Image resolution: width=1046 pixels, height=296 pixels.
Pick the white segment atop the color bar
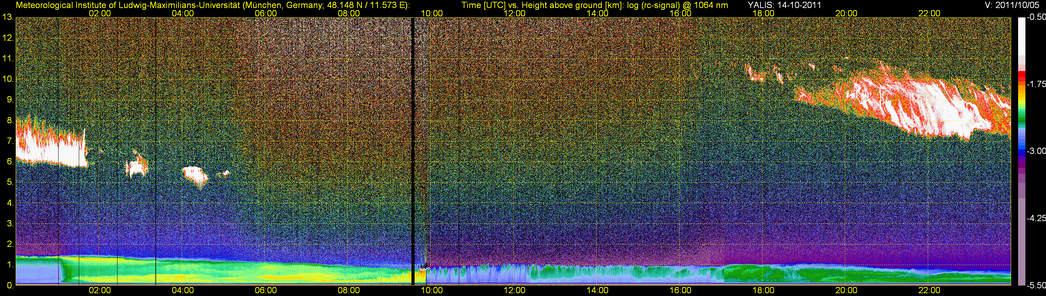[x=1022, y=37]
